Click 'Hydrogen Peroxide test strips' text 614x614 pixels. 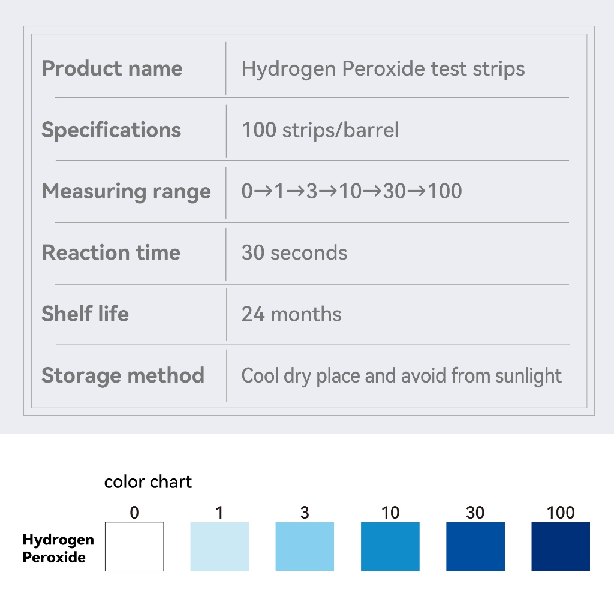(x=383, y=69)
